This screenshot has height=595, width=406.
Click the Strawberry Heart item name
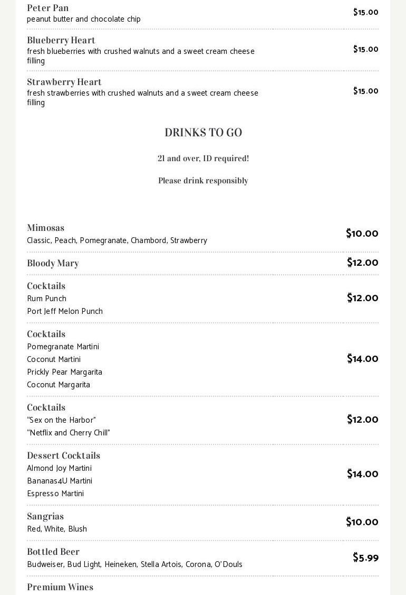[64, 82]
